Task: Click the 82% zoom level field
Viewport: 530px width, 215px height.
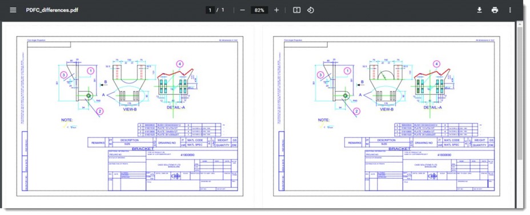Action: [x=259, y=10]
